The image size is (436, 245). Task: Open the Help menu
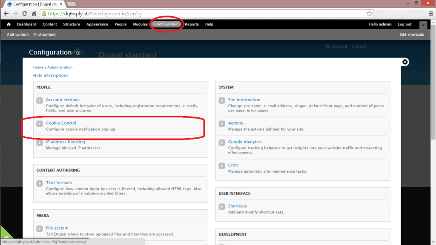point(209,24)
